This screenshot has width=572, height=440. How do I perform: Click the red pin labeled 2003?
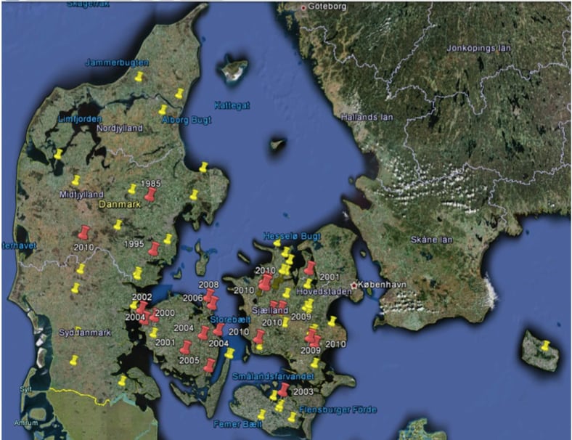284,390
